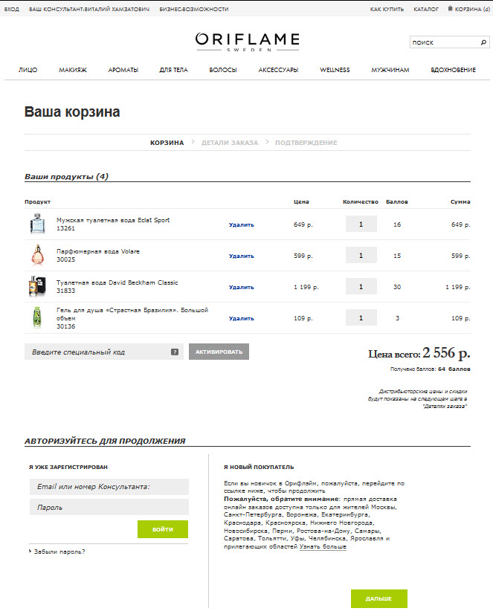Select the ДЕТАЛИ ЗАКАЗА step
Screen dimensions: 493x611
point(230,143)
